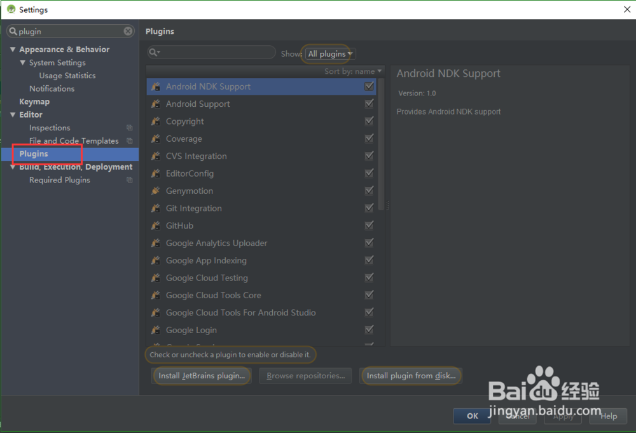This screenshot has width=636, height=433.
Task: Toggle the Genymotion plugin checkbox
Action: 369,191
